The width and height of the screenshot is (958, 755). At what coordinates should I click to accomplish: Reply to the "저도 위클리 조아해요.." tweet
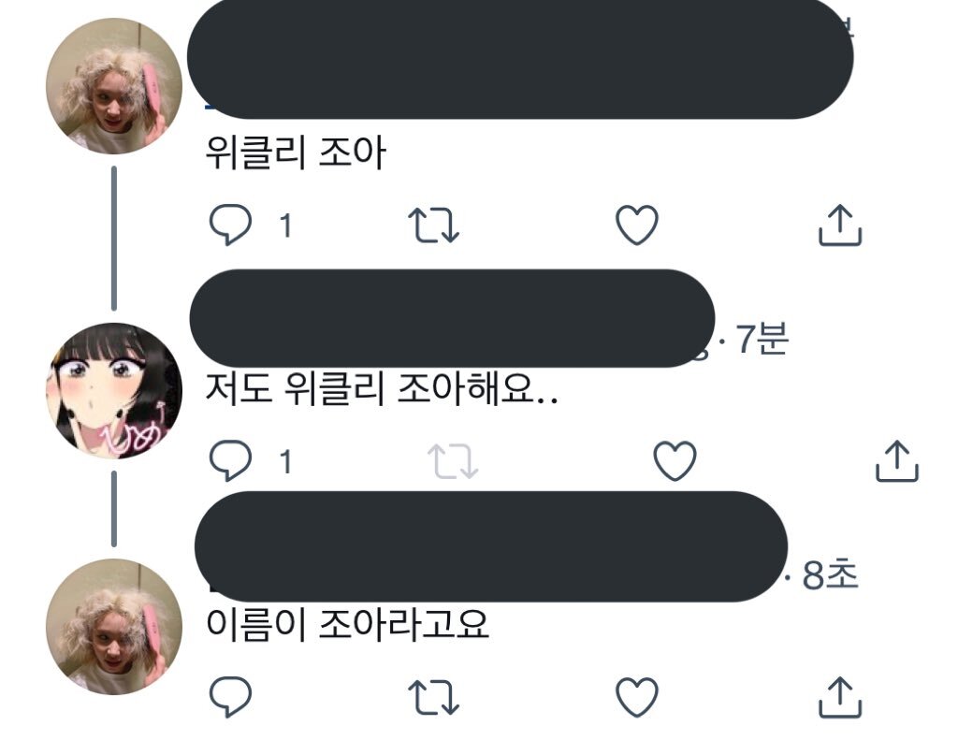click(x=230, y=460)
